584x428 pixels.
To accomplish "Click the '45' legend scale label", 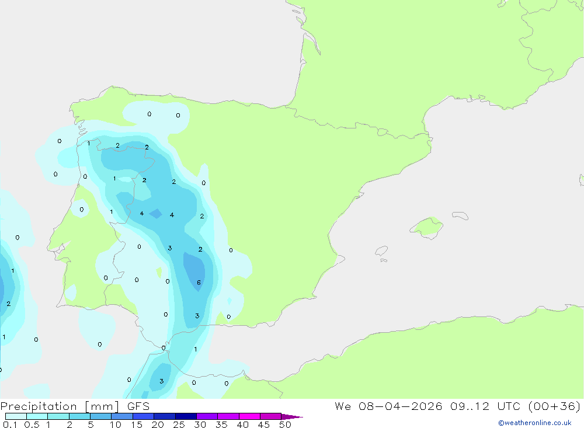I will pos(264,424).
